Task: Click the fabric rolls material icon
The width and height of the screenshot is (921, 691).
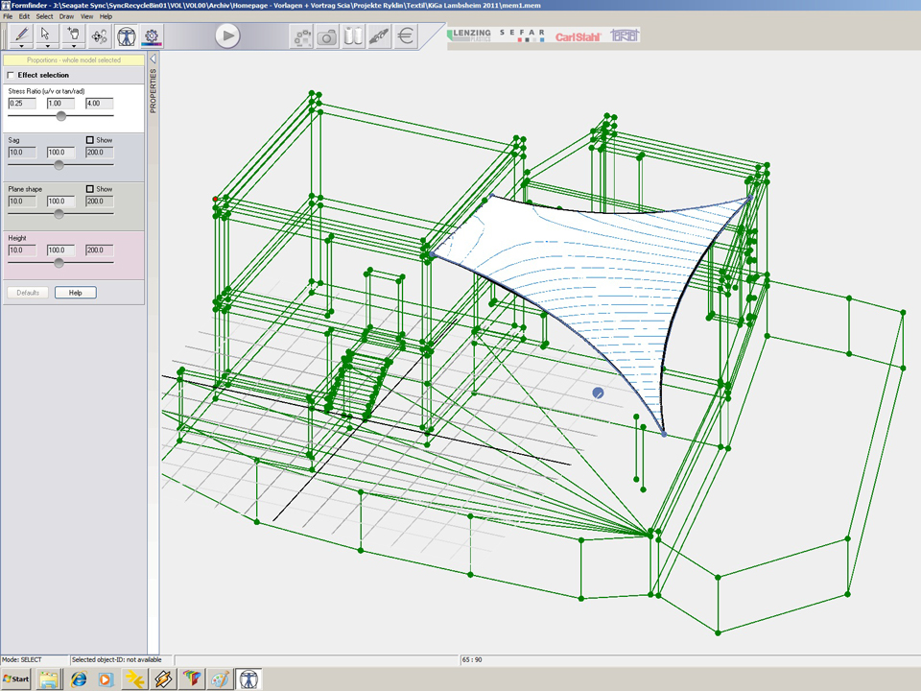Action: point(353,36)
